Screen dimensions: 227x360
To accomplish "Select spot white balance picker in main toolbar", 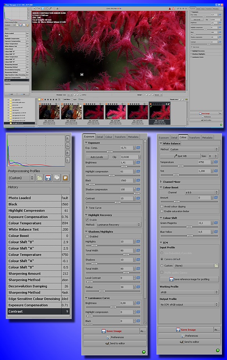I will [50, 9].
